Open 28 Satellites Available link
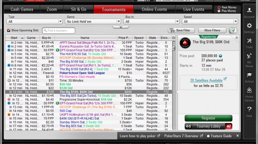The height and width of the screenshot is (144, 258). (x=206, y=80)
